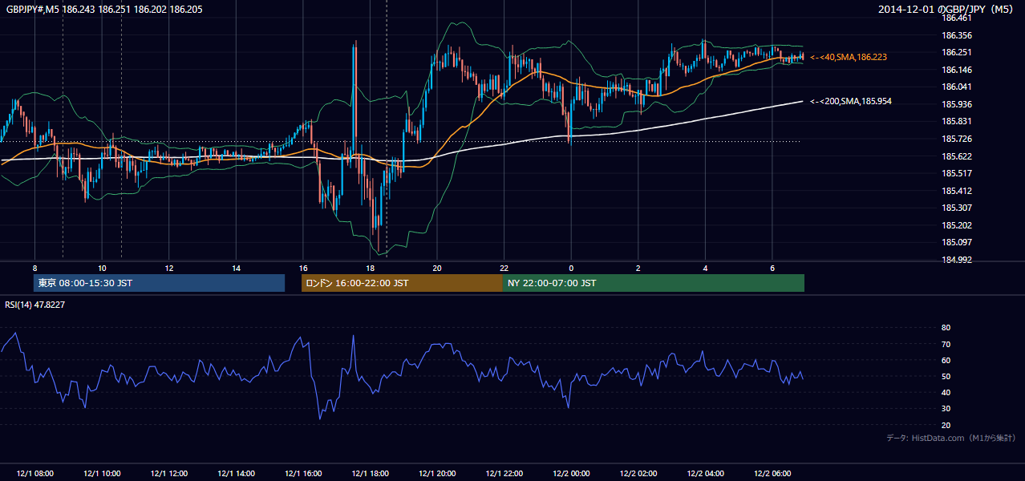Click RSI scale value 50

pos(946,376)
